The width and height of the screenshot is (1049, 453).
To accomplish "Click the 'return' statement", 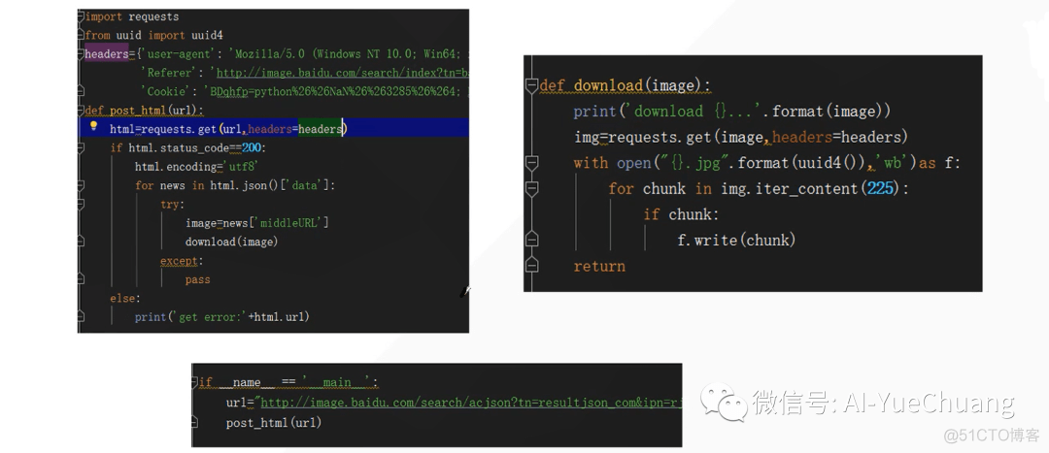I will click(599, 266).
